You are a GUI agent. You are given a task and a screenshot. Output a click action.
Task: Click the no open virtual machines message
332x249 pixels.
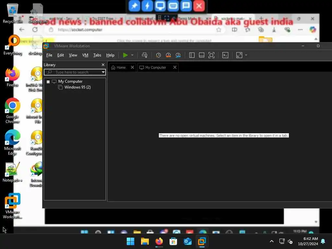224,136
